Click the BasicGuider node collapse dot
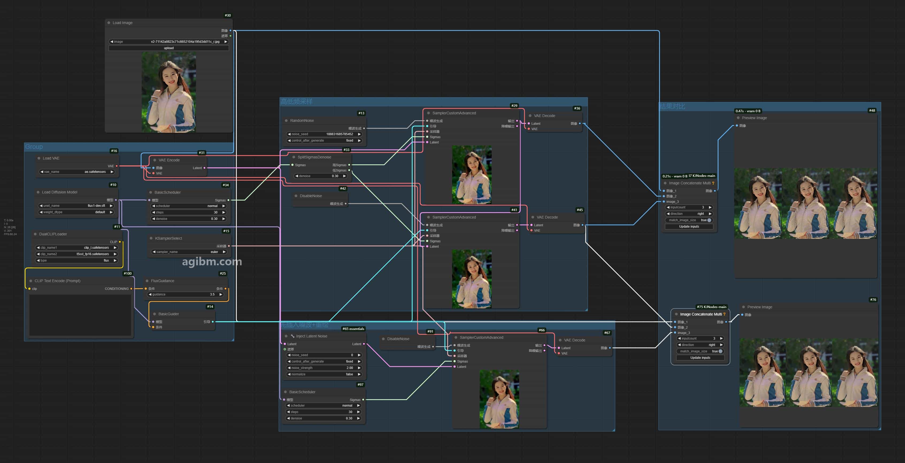Image resolution: width=905 pixels, height=463 pixels. tap(155, 314)
